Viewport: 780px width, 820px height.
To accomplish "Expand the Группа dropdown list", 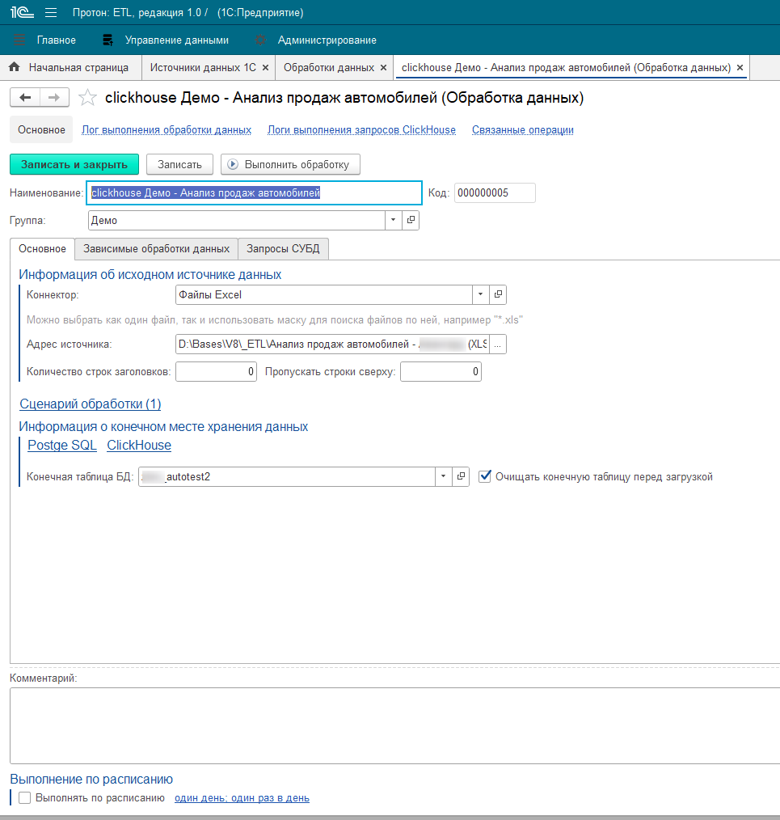I will click(393, 220).
